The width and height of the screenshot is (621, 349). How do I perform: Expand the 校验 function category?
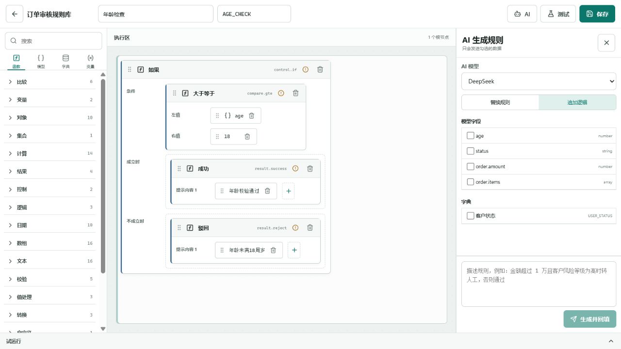[50, 279]
